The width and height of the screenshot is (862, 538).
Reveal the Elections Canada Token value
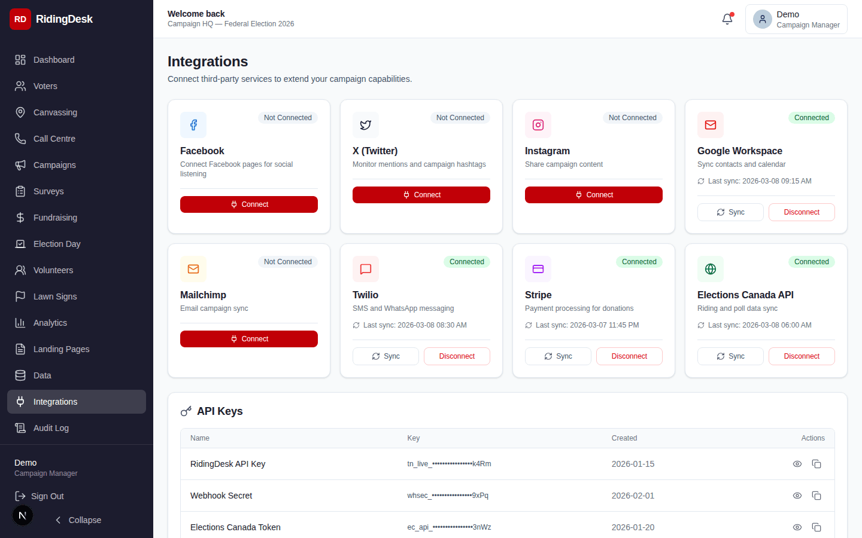point(797,527)
